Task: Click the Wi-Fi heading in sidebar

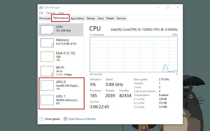Action: [60, 67]
